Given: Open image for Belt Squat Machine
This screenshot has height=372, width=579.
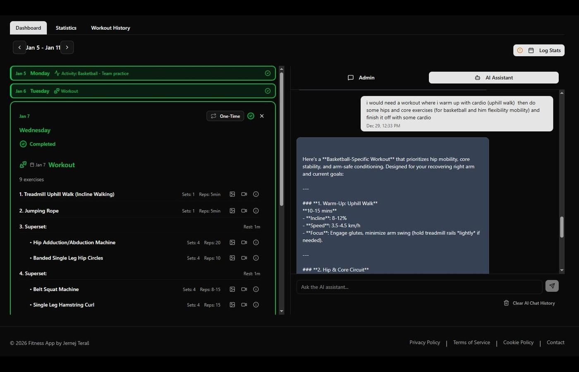Looking at the screenshot, I should [232, 289].
